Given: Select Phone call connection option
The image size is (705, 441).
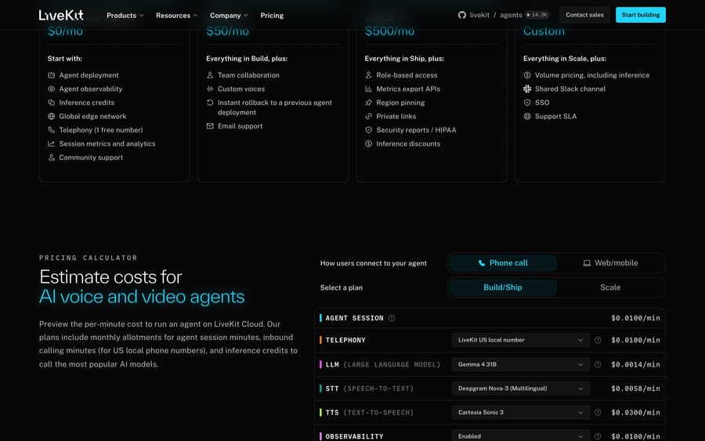Looking at the screenshot, I should pos(503,263).
